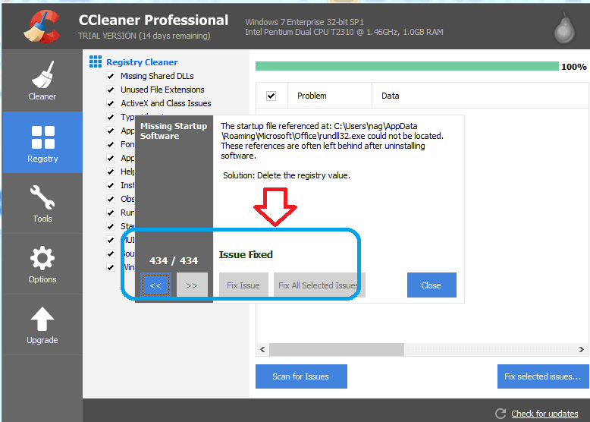Toggle the checkbox for the Inst... entry

pyautogui.click(x=111, y=185)
